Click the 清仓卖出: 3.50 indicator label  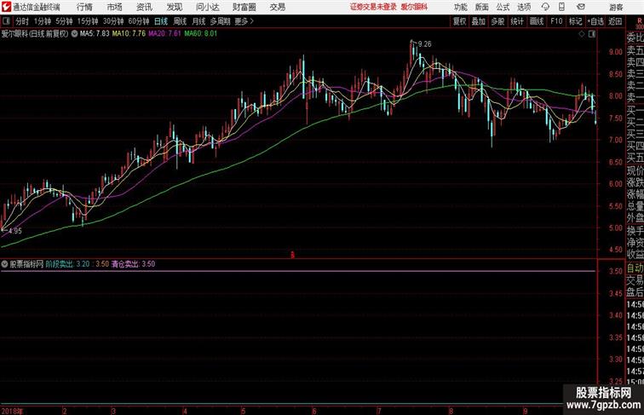coord(133,264)
